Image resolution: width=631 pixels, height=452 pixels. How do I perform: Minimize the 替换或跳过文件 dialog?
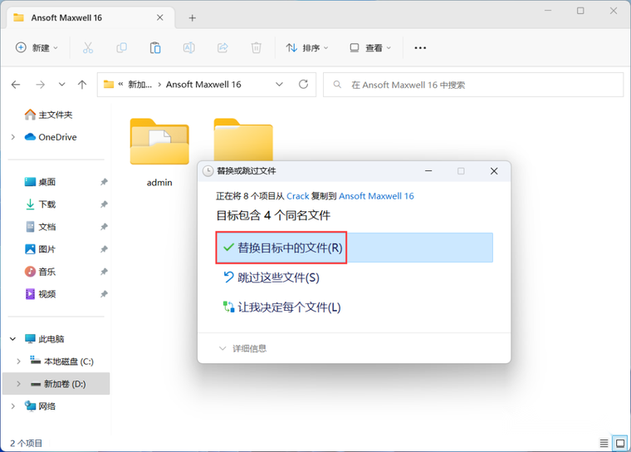coord(428,171)
